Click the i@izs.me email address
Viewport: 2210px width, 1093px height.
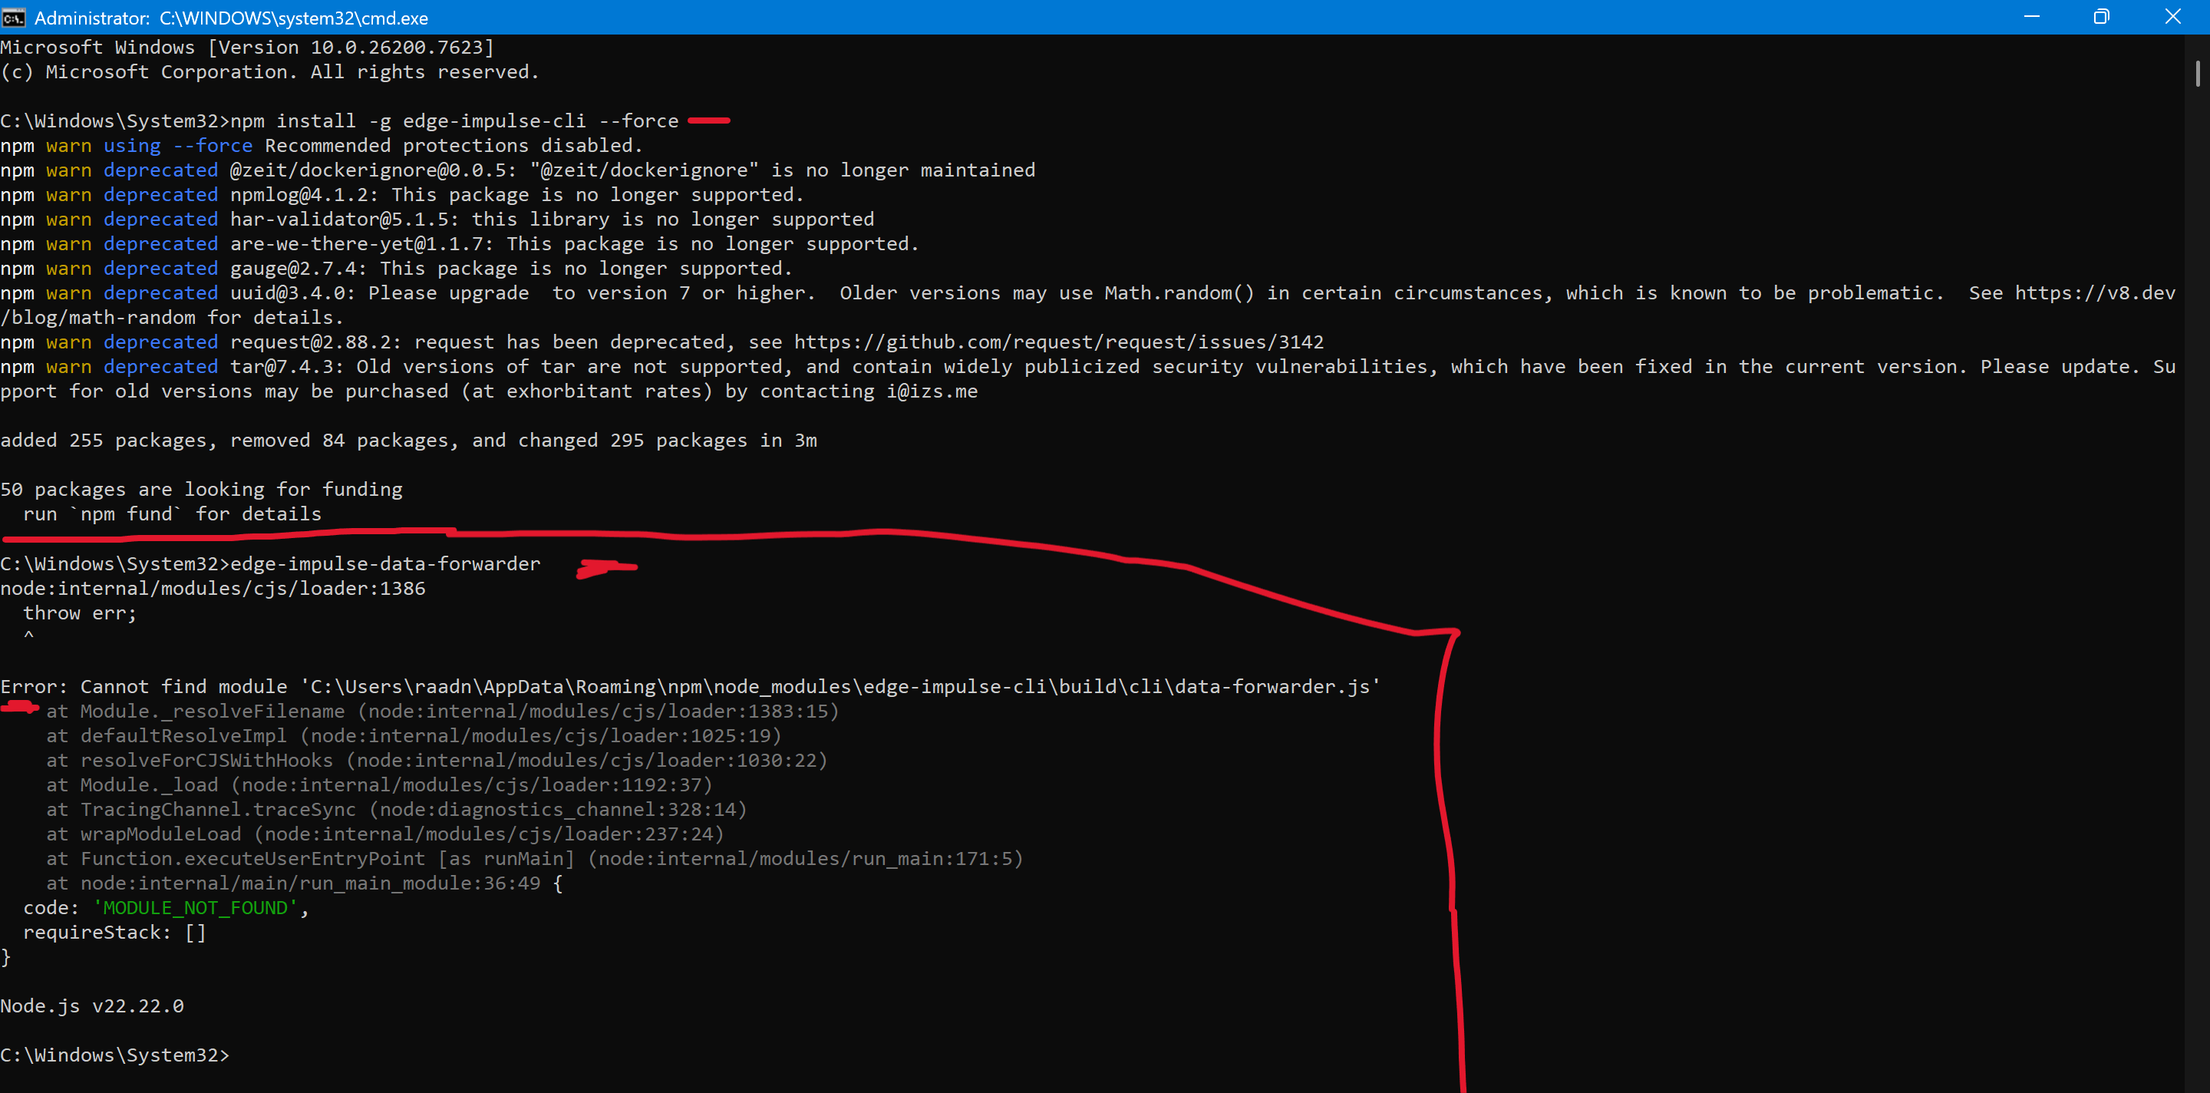coord(932,392)
